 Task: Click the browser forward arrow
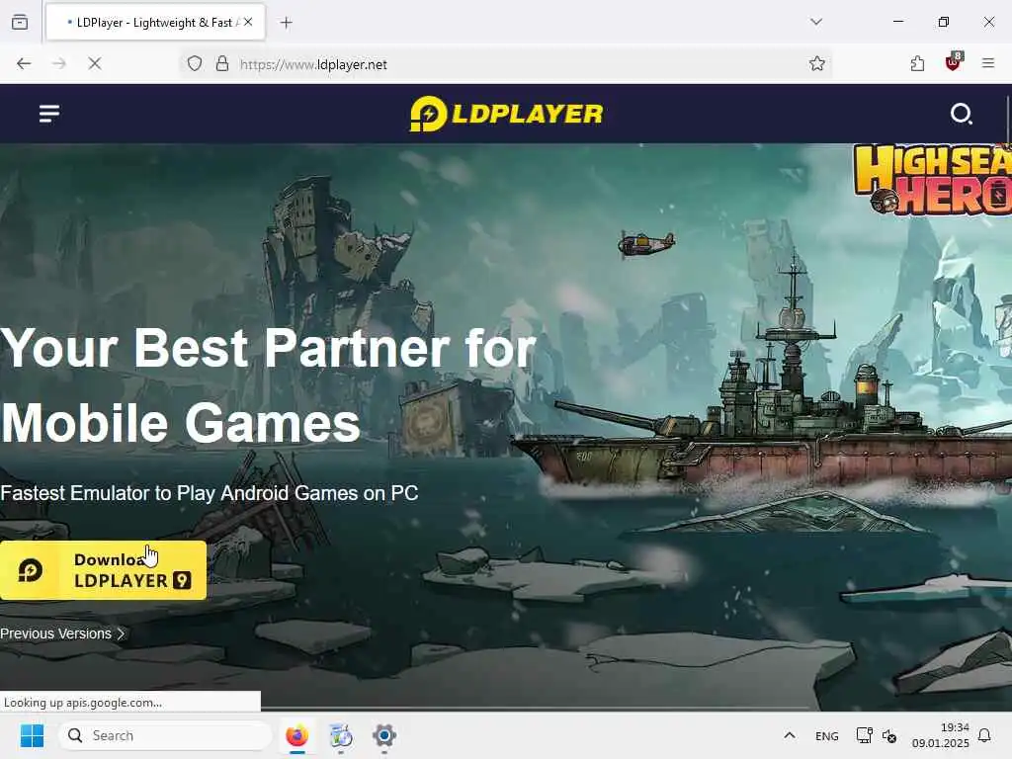[x=58, y=64]
